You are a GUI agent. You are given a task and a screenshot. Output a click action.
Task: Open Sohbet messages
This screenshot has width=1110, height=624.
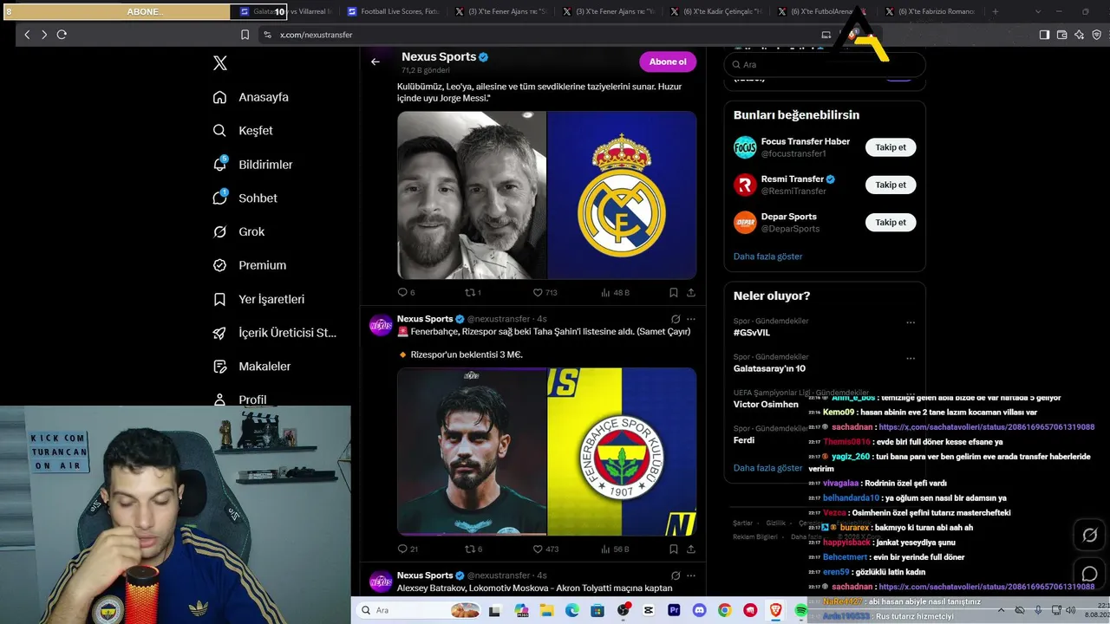[x=245, y=198]
